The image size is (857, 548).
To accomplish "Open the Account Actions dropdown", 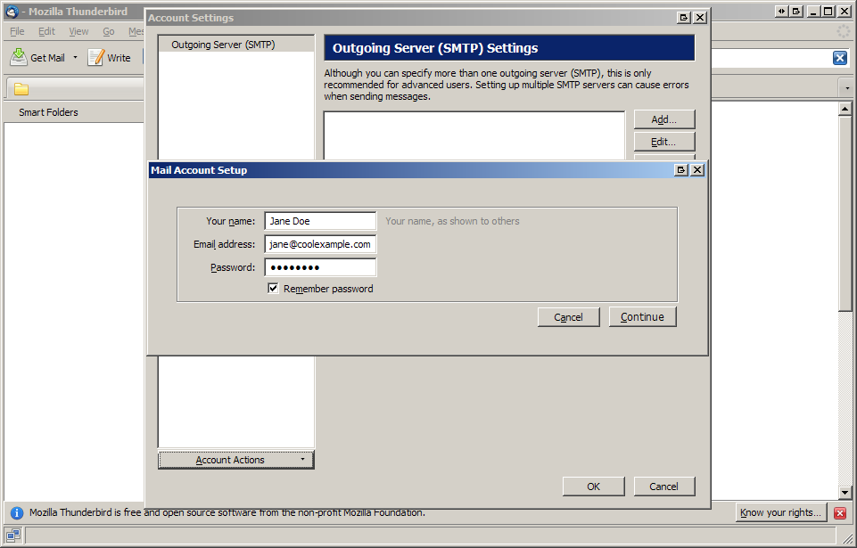I will point(236,460).
